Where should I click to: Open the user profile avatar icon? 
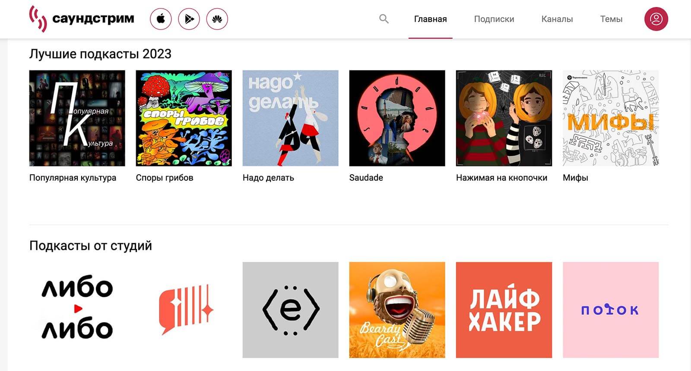656,19
